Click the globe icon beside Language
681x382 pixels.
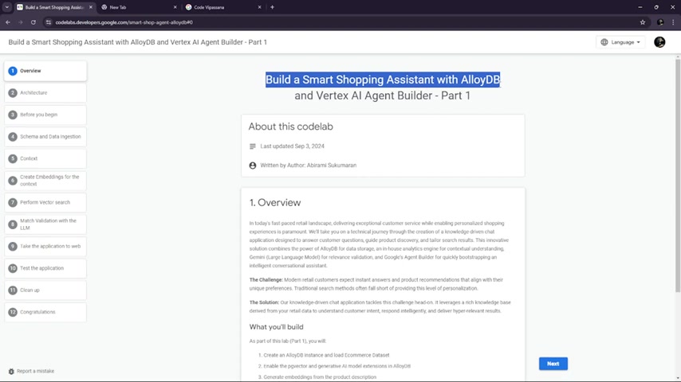click(x=604, y=42)
